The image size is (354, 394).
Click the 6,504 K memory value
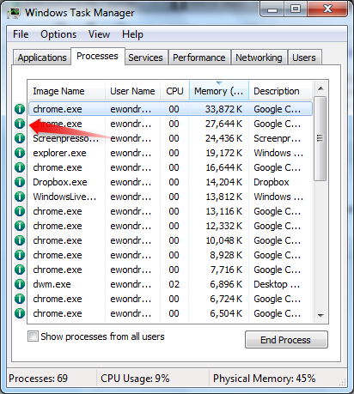[226, 313]
